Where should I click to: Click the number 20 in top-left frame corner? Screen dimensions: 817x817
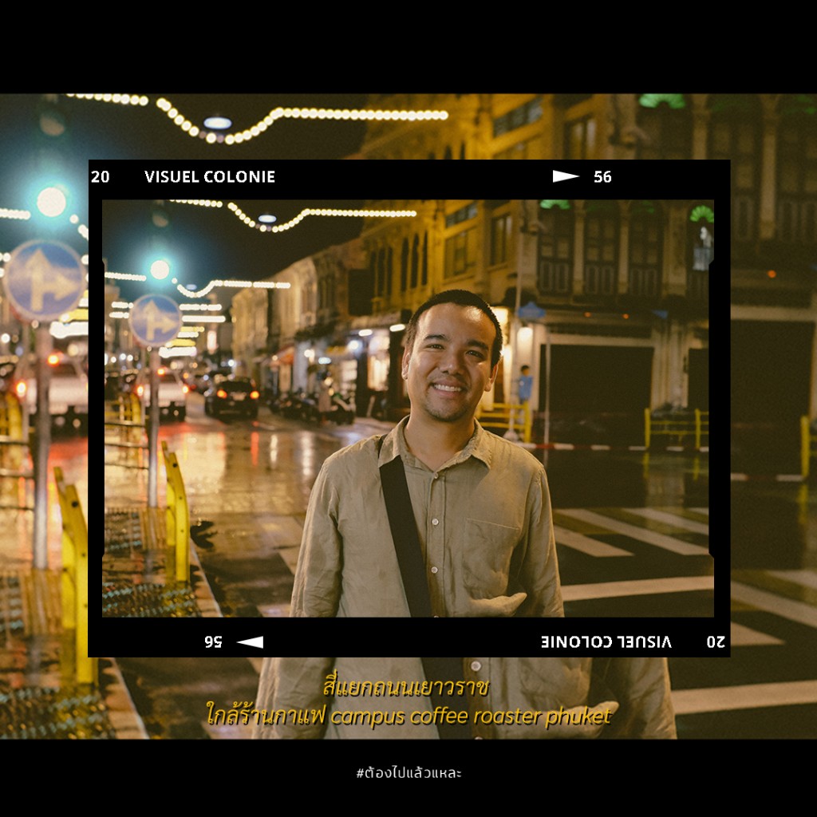click(x=101, y=177)
